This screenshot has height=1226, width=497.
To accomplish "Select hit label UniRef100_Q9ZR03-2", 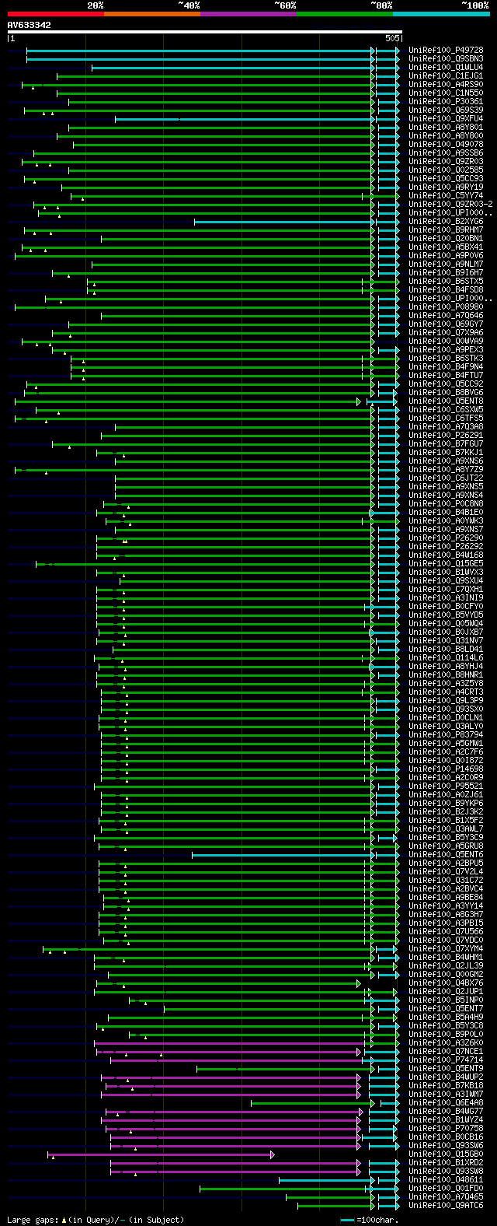I will click(450, 205).
